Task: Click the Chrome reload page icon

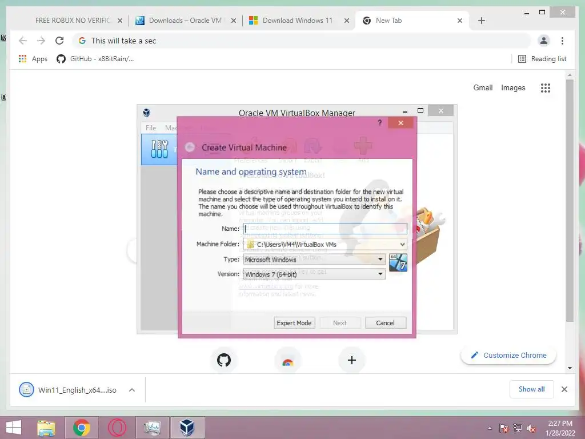Action: (59, 41)
